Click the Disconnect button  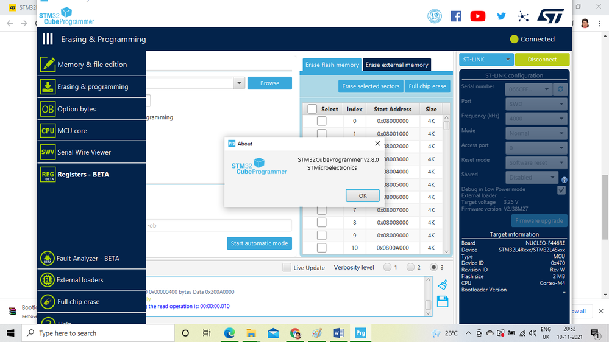542,60
